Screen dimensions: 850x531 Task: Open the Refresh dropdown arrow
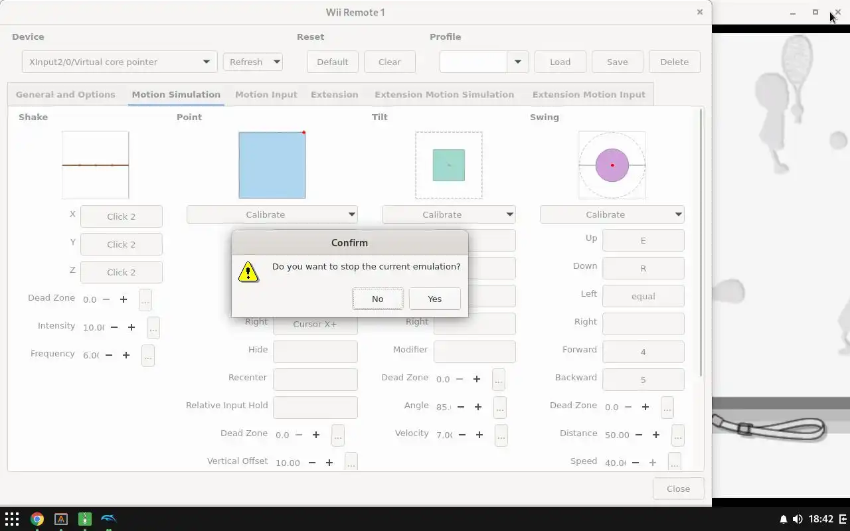pos(277,62)
